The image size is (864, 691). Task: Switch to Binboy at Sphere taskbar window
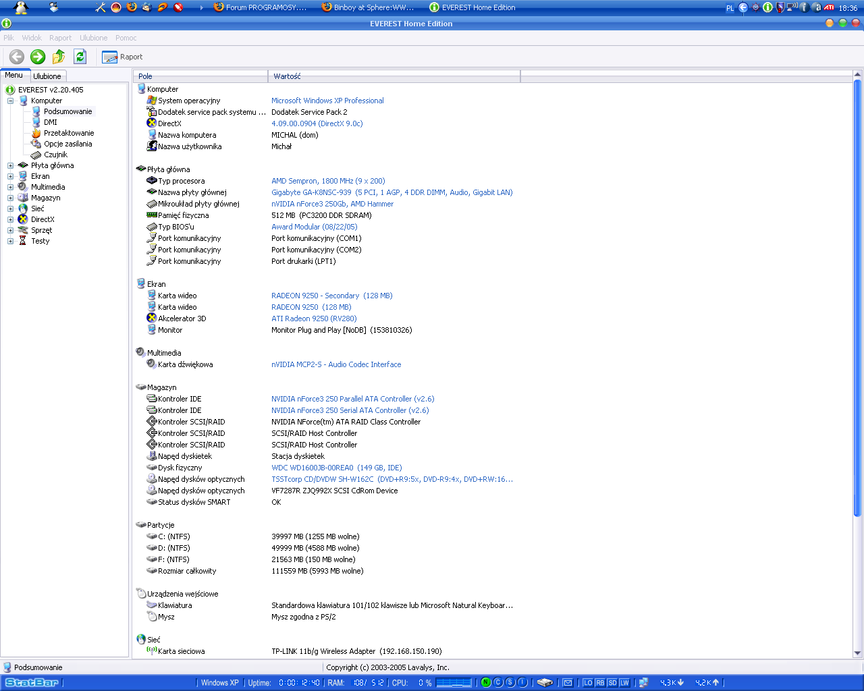368,7
